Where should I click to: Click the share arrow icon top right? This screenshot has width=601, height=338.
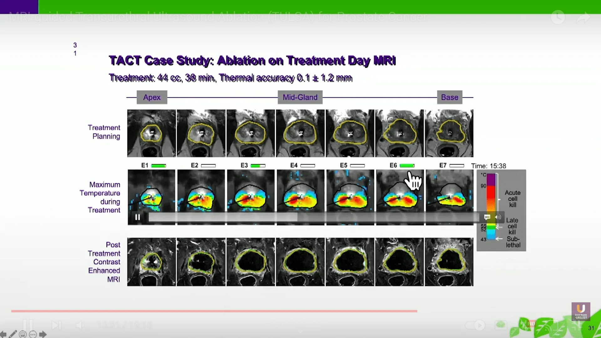tap(584, 18)
